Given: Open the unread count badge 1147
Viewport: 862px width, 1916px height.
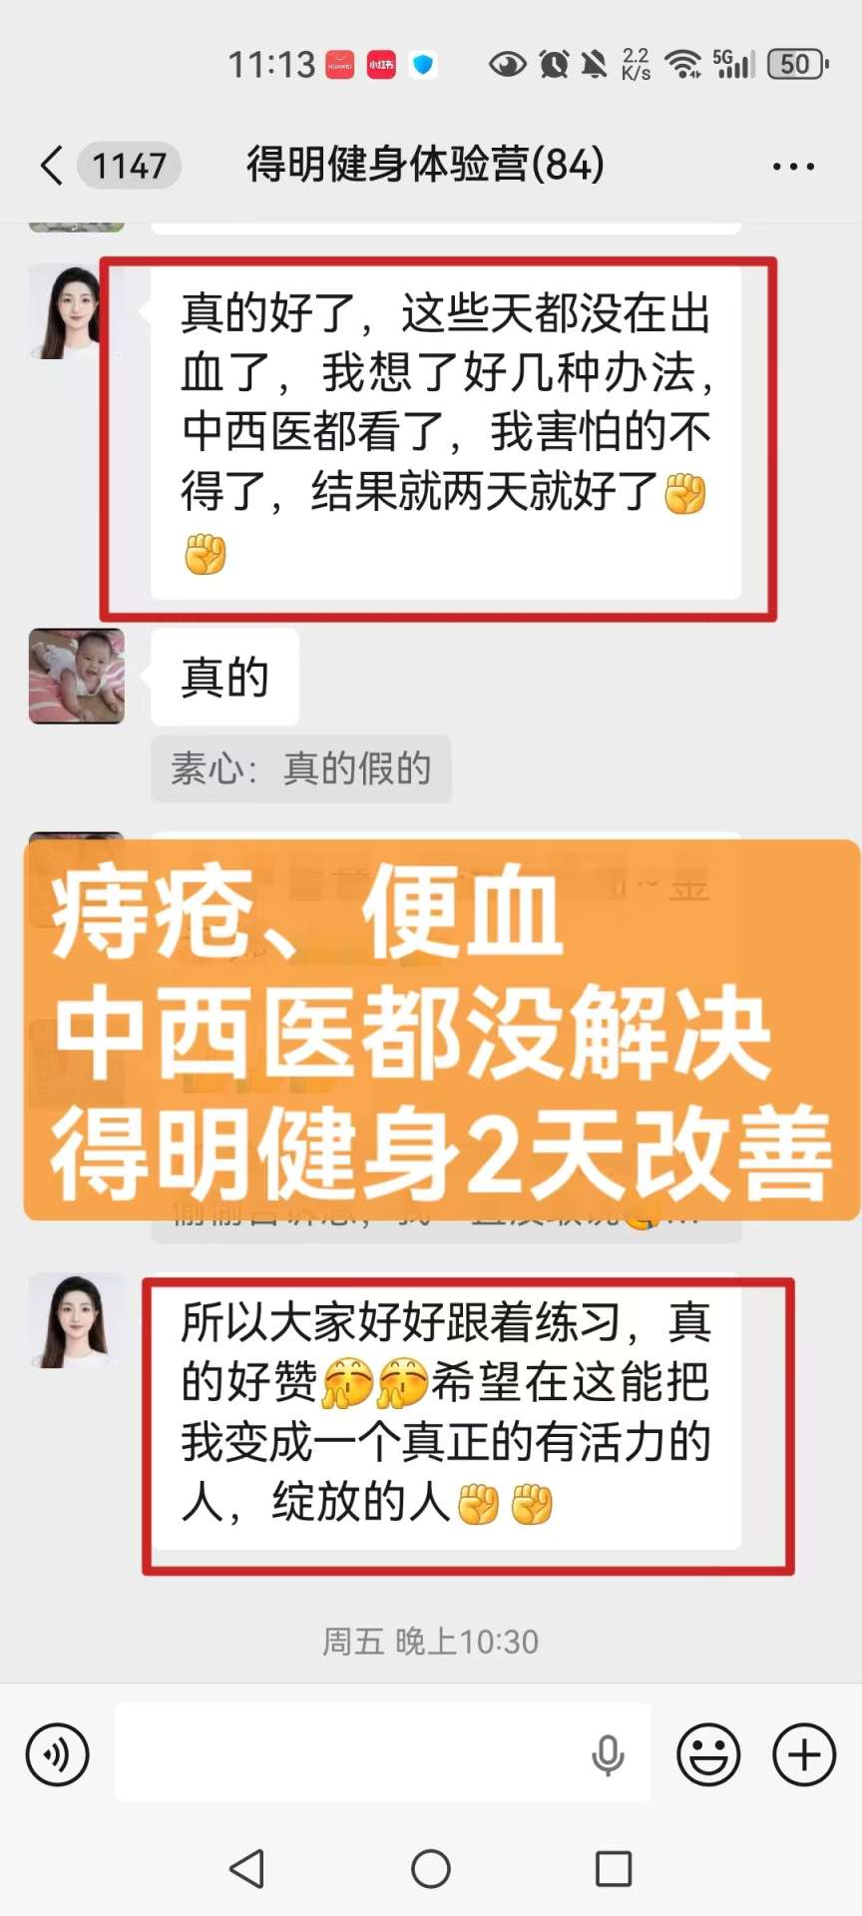Looking at the screenshot, I should point(130,166).
